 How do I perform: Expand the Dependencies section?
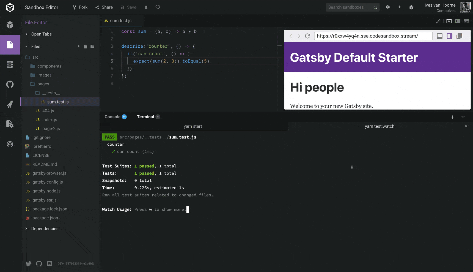click(x=45, y=229)
